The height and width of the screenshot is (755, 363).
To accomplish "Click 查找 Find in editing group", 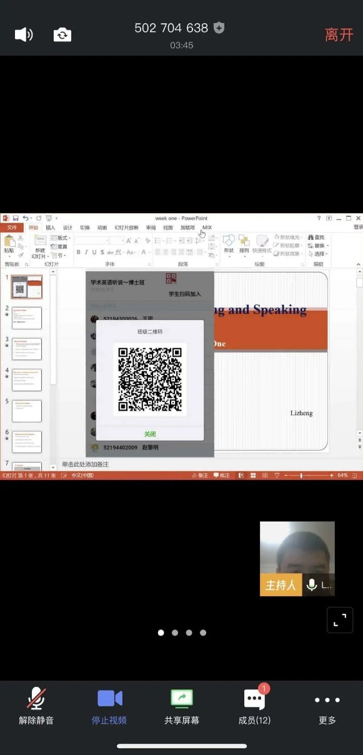I will 317,237.
